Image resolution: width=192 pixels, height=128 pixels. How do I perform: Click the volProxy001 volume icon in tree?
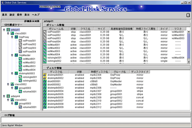[x=20, y=41]
